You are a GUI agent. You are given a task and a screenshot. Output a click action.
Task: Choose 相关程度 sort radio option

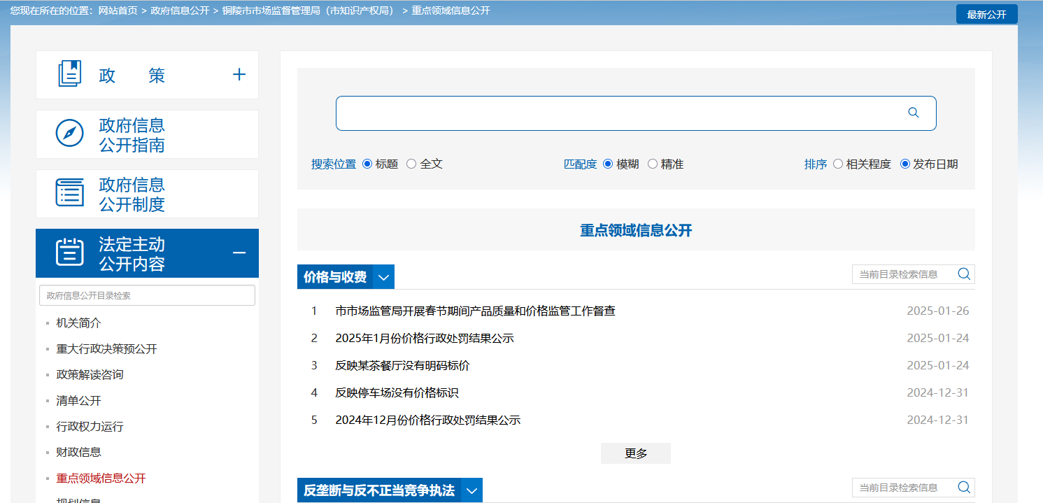(x=838, y=164)
